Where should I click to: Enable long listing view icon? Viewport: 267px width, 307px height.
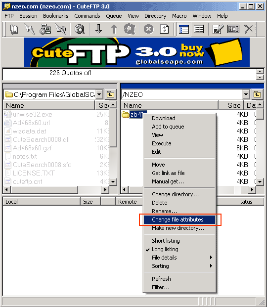(183, 29)
